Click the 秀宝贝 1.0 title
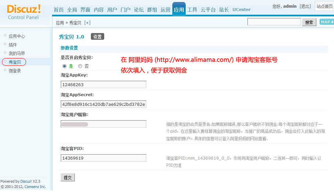This screenshot has height=192, width=334. pos(71,37)
